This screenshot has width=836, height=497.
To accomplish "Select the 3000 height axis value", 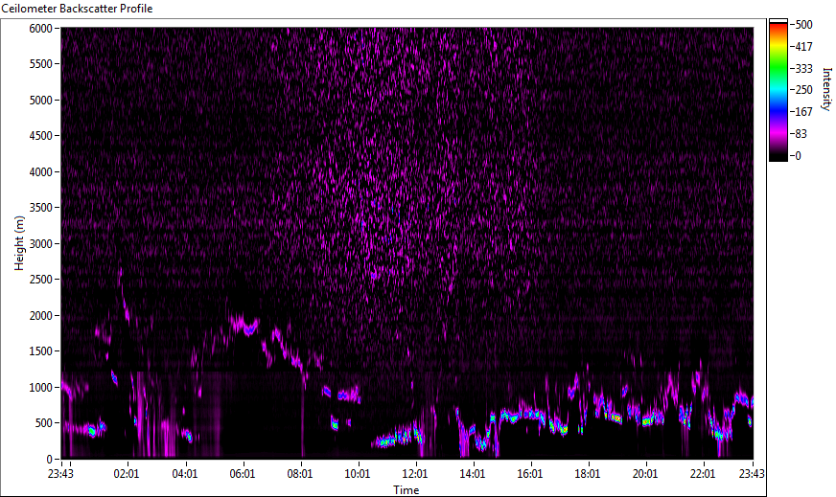I will pyautogui.click(x=40, y=244).
